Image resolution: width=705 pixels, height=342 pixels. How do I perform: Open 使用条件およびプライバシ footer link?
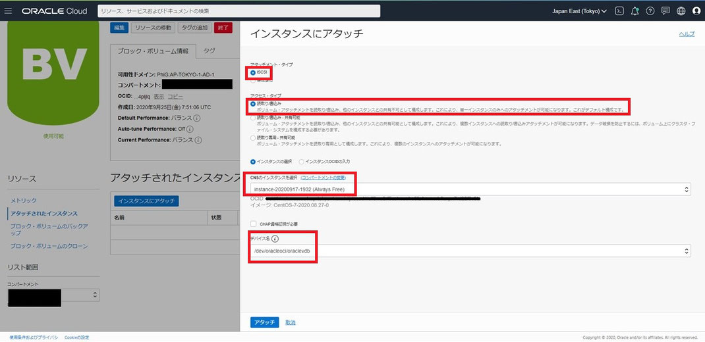[34, 337]
